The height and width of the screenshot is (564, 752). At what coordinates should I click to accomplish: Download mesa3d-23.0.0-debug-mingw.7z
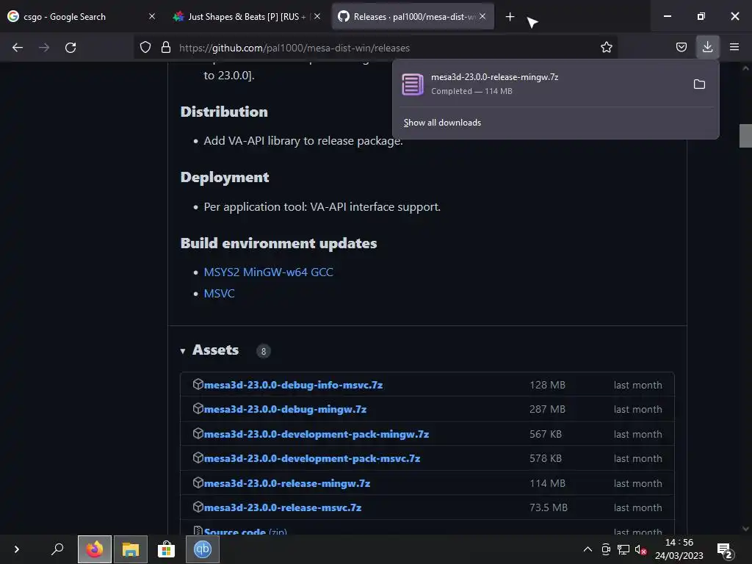click(x=285, y=410)
